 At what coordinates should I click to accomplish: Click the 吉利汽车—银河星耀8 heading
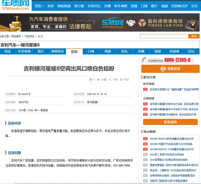[x=20, y=45]
